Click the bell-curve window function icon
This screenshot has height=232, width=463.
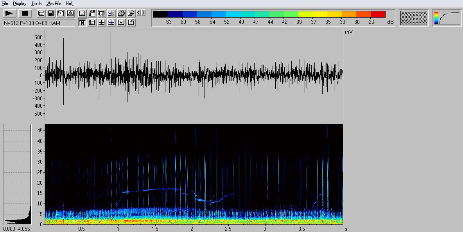[70, 13]
